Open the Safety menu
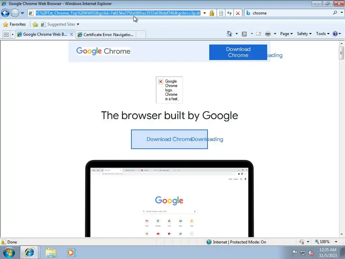The height and width of the screenshot is (259, 345). coord(304,34)
